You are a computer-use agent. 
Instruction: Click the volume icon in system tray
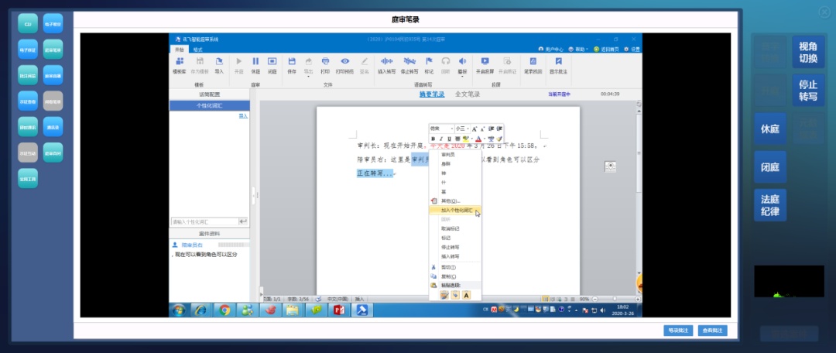coord(602,310)
